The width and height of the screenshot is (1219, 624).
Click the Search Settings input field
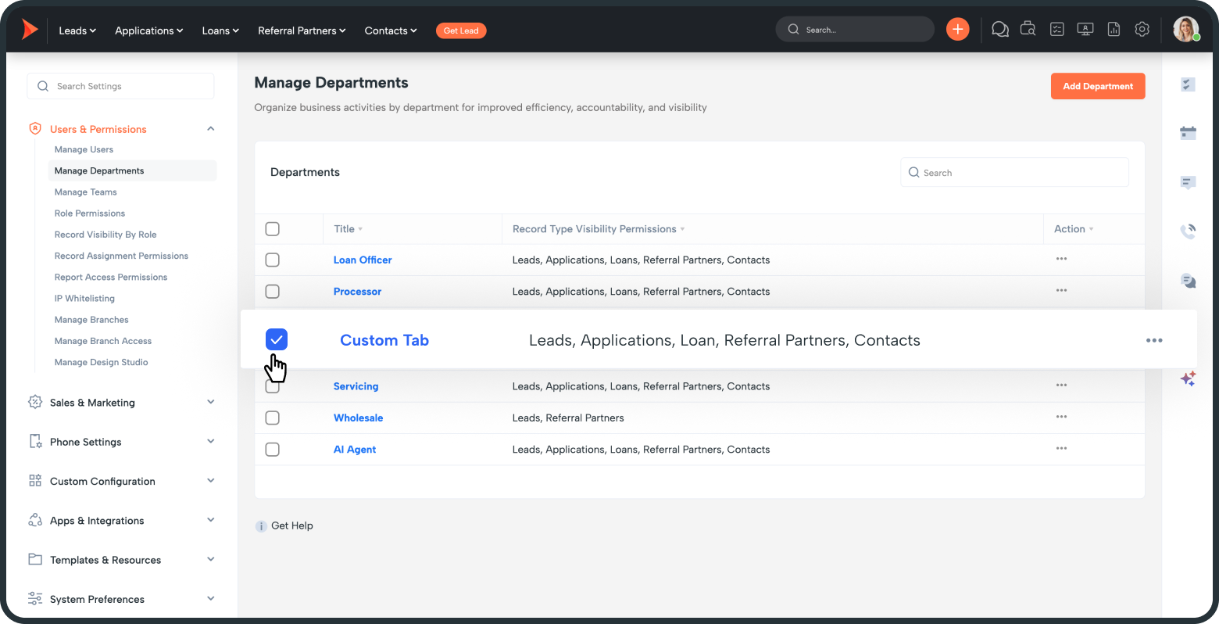click(120, 86)
